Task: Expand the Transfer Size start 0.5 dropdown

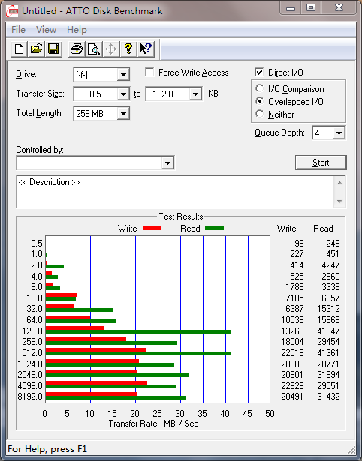Action: [123, 94]
